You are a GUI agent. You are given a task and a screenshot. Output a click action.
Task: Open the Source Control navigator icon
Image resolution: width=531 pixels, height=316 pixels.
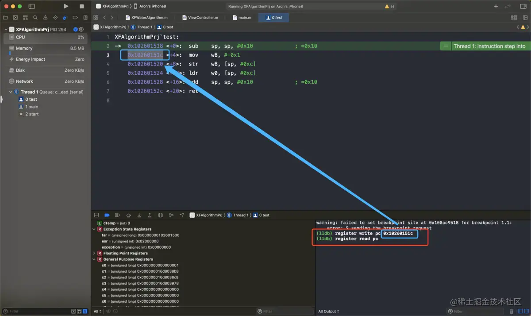15,18
